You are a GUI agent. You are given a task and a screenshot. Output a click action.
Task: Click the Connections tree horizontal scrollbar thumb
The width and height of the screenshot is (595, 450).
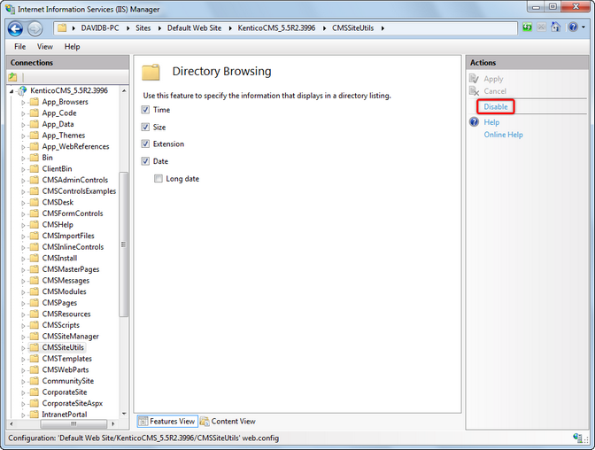tap(73, 423)
